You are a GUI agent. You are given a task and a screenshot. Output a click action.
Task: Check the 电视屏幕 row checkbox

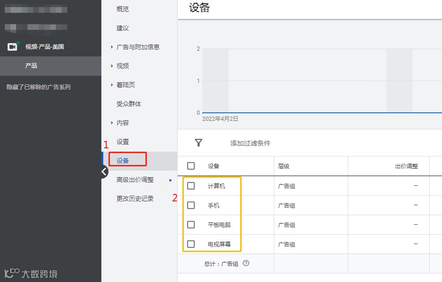click(191, 244)
